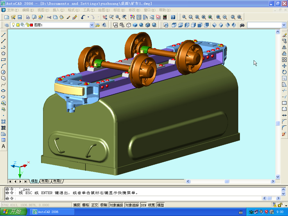Open the redo history dropdown arrow

coord(98,17)
